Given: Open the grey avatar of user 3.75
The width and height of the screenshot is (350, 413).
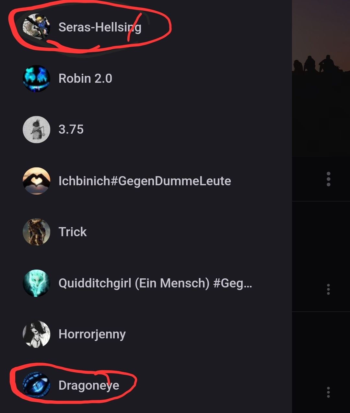Looking at the screenshot, I should 36,129.
